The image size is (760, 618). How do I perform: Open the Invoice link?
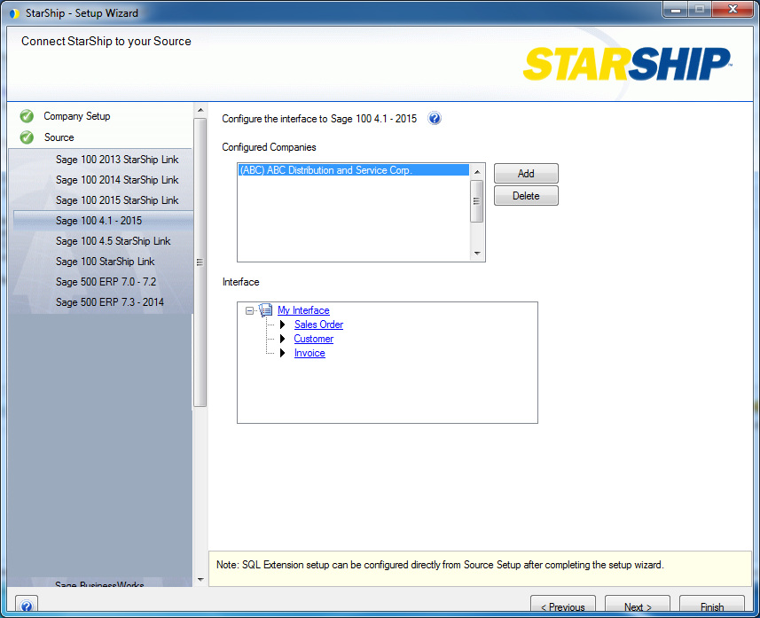point(309,353)
